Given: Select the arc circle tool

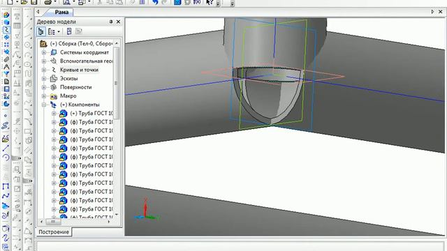Looking at the screenshot, I should pyautogui.click(x=6, y=158).
